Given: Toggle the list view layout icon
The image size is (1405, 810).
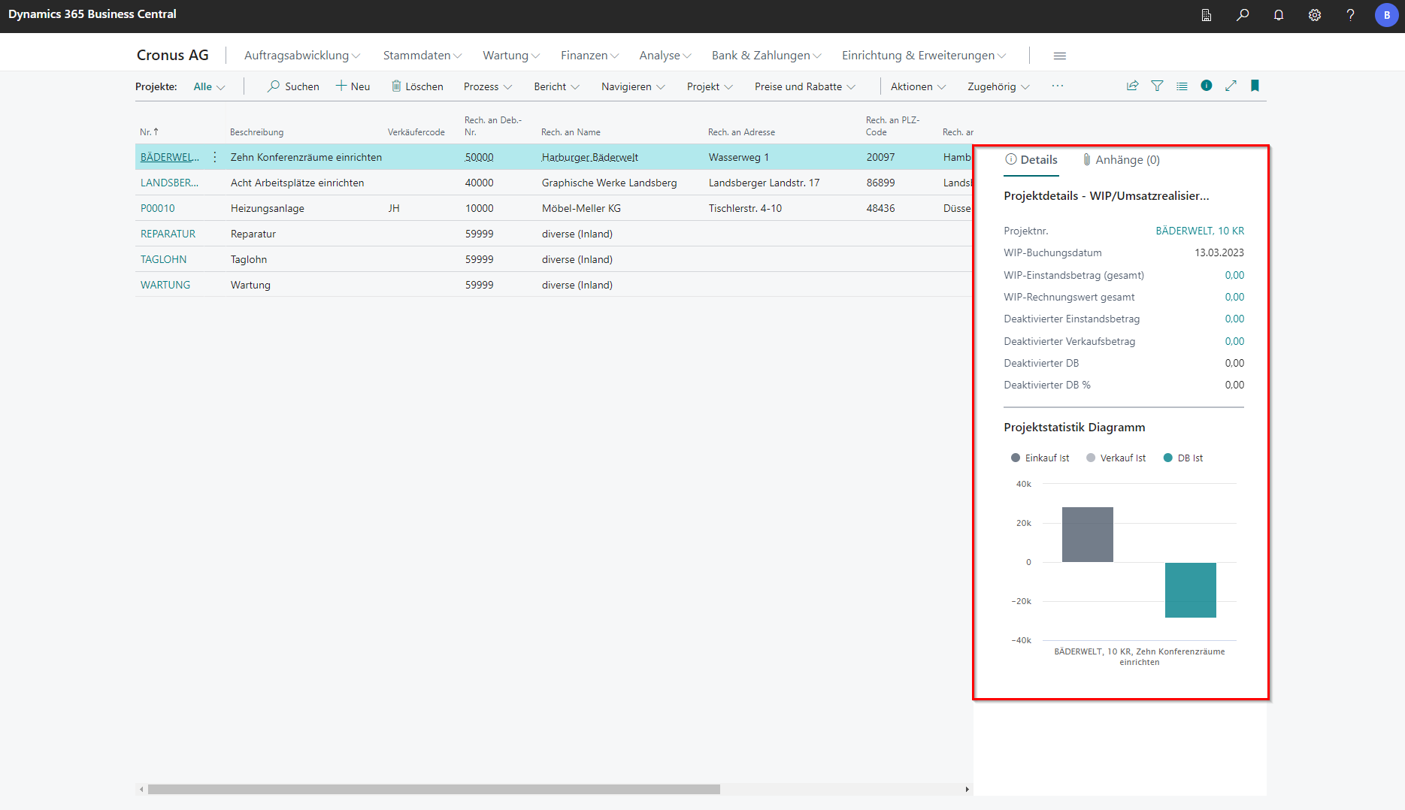Looking at the screenshot, I should click(1182, 86).
